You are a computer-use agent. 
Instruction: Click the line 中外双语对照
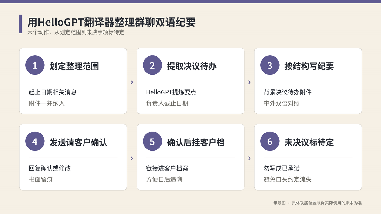point(282,103)
